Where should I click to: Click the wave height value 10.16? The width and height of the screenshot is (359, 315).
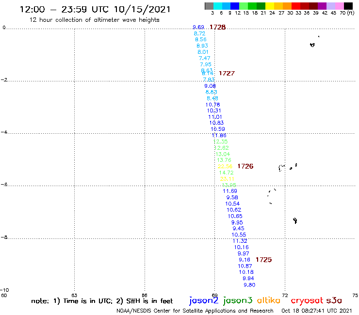[241, 247]
